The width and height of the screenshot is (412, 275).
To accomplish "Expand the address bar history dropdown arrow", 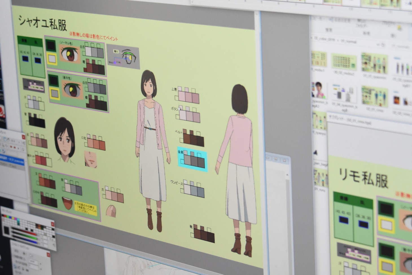I will [378, 44].
